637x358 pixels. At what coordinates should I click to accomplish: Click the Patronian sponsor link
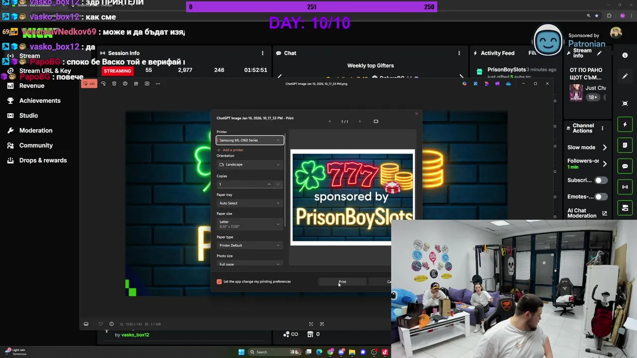(x=587, y=44)
